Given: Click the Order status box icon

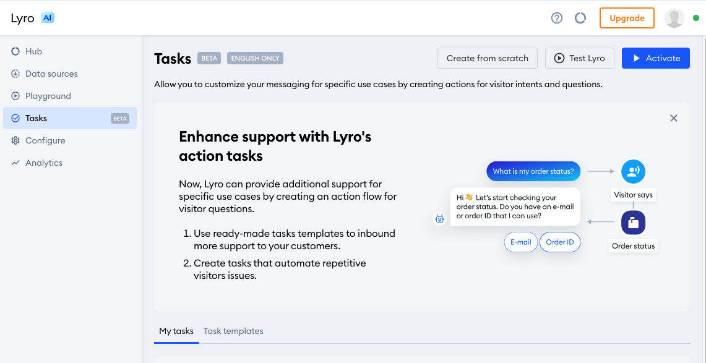Looking at the screenshot, I should (x=633, y=222).
